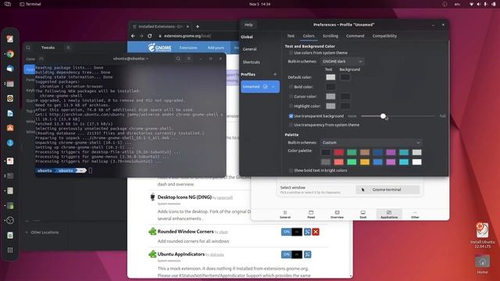Click the search icon in Tweaks window
500x281 pixels.
[x=28, y=48]
